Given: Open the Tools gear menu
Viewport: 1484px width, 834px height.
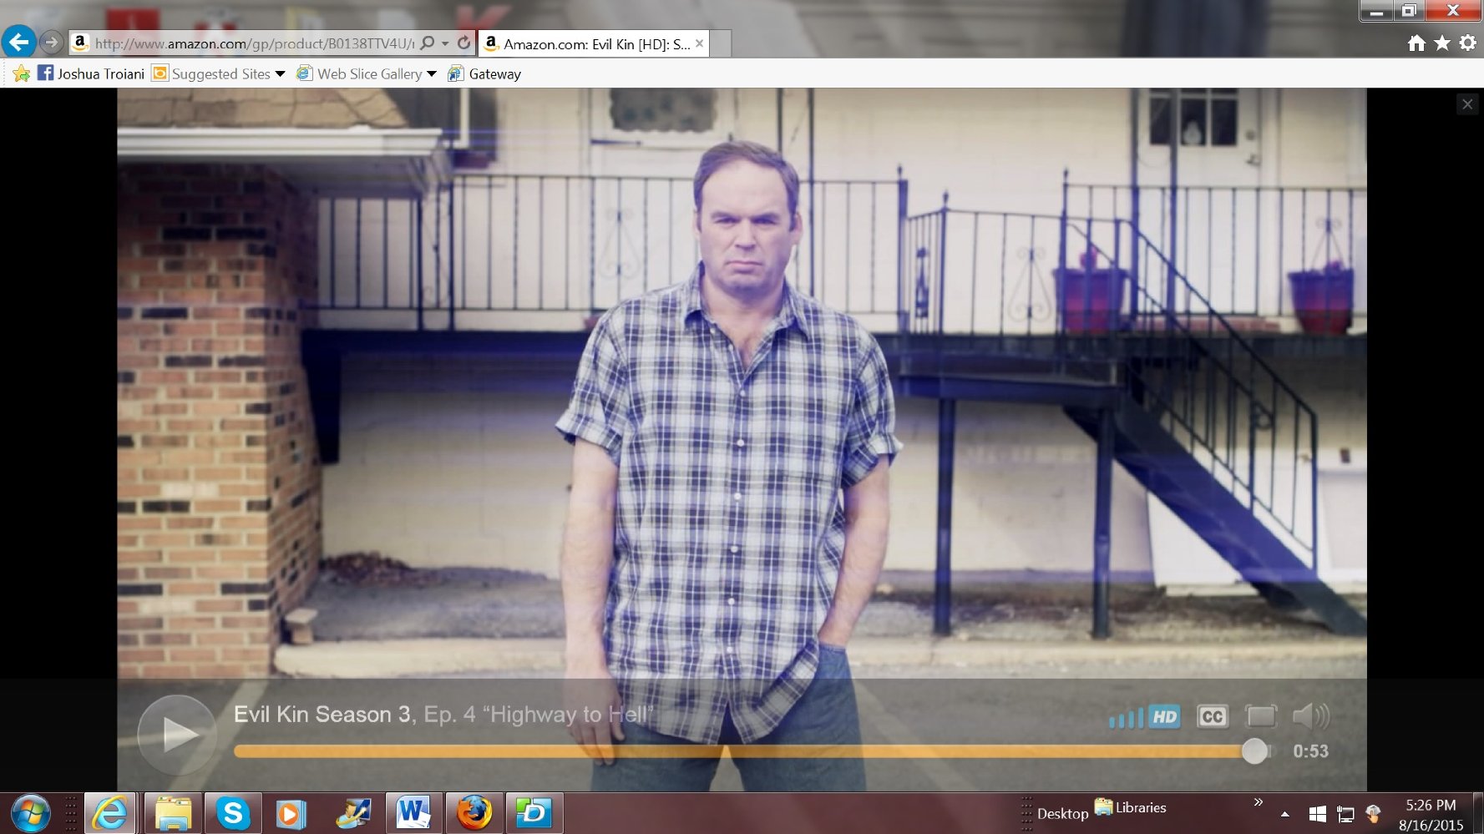Looking at the screenshot, I should point(1467,43).
